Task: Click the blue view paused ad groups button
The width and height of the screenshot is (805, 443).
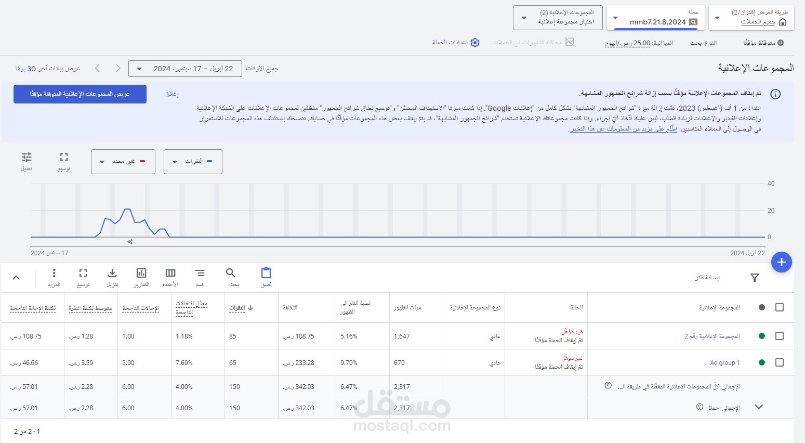Action: point(80,94)
